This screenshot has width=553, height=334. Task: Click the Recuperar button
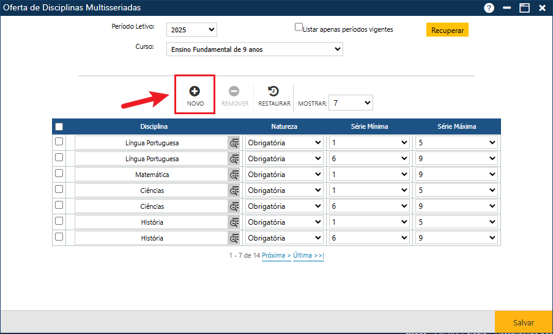point(447,30)
